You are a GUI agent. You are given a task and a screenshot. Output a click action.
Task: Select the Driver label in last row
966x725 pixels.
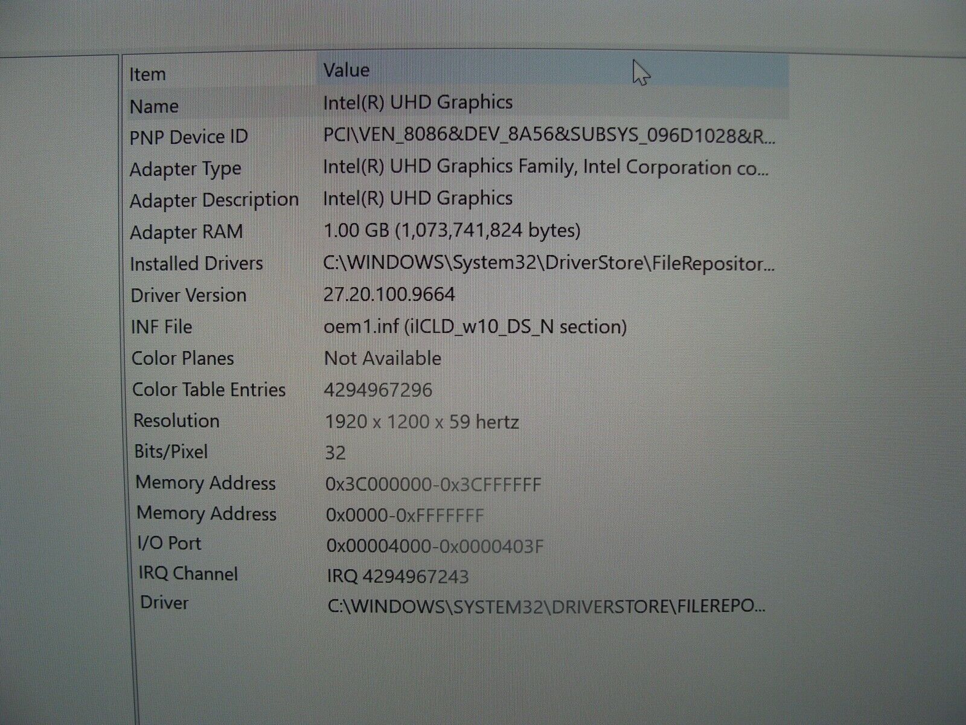coord(164,602)
